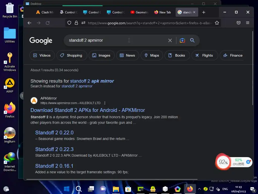Bookmark this page with the star icon

point(217,23)
